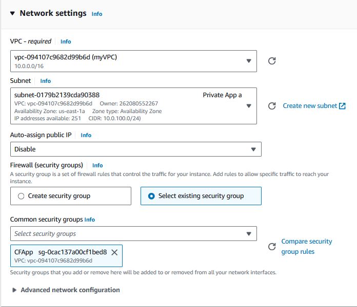357x307 pixels.
Task: Collapse the Network settings section
Action: [x=12, y=13]
